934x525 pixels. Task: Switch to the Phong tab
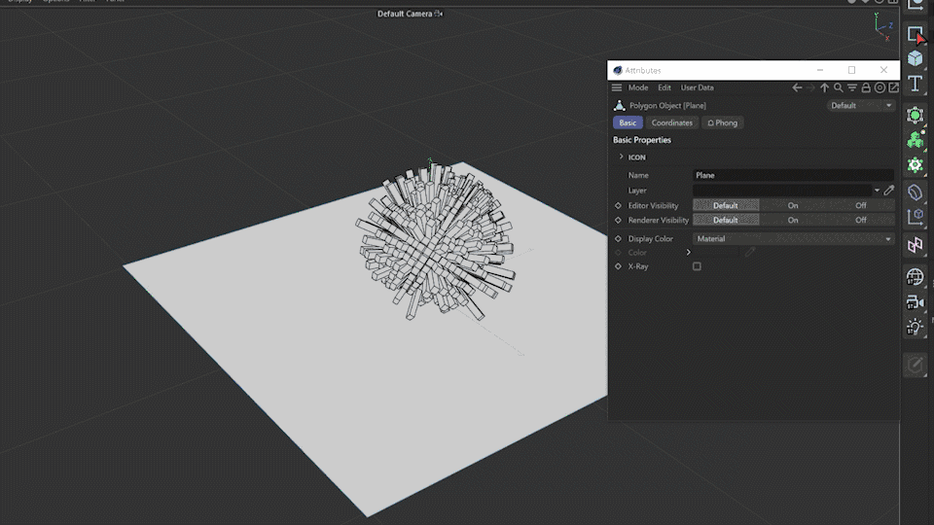(722, 122)
